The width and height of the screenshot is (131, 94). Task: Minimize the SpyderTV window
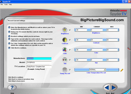click(x=123, y=2)
